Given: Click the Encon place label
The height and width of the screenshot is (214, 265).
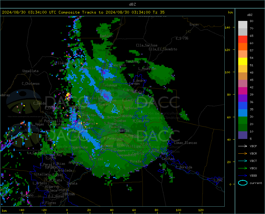Looking at the screenshot, I should point(194,24).
